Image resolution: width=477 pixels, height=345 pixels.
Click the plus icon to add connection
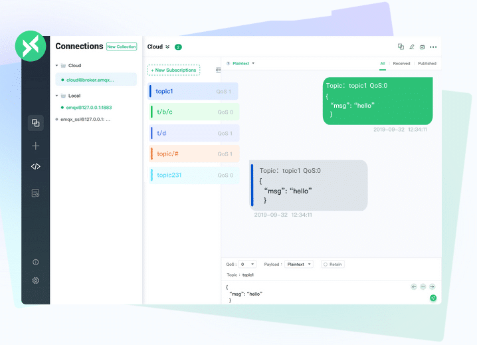pos(36,146)
